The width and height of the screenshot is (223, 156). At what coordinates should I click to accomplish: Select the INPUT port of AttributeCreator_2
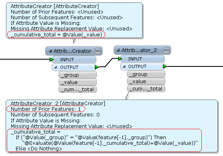pos(143,59)
